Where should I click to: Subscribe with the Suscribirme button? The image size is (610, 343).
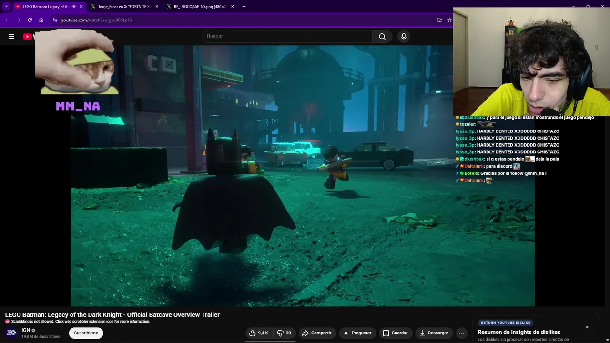[86, 333]
